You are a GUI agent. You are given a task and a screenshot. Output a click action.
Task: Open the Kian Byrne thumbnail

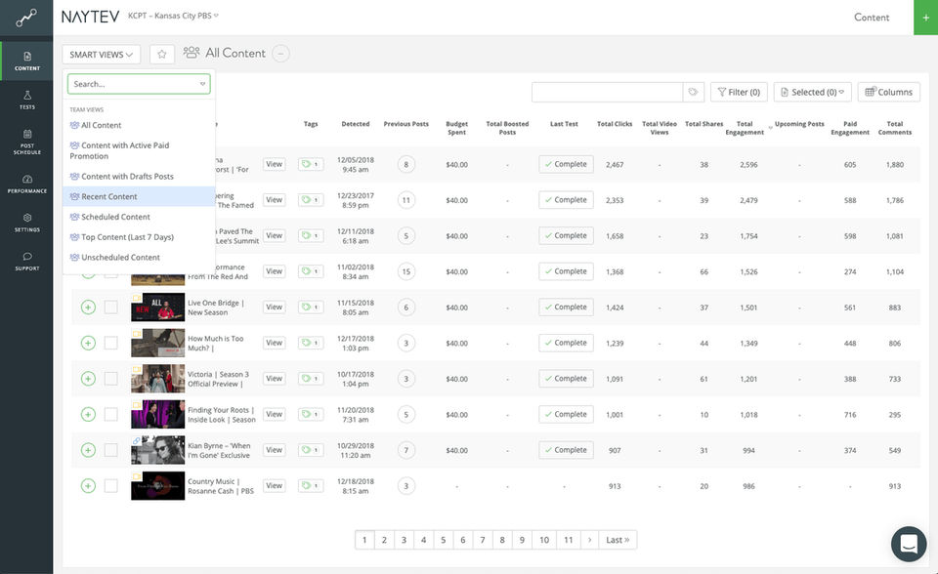pos(158,450)
